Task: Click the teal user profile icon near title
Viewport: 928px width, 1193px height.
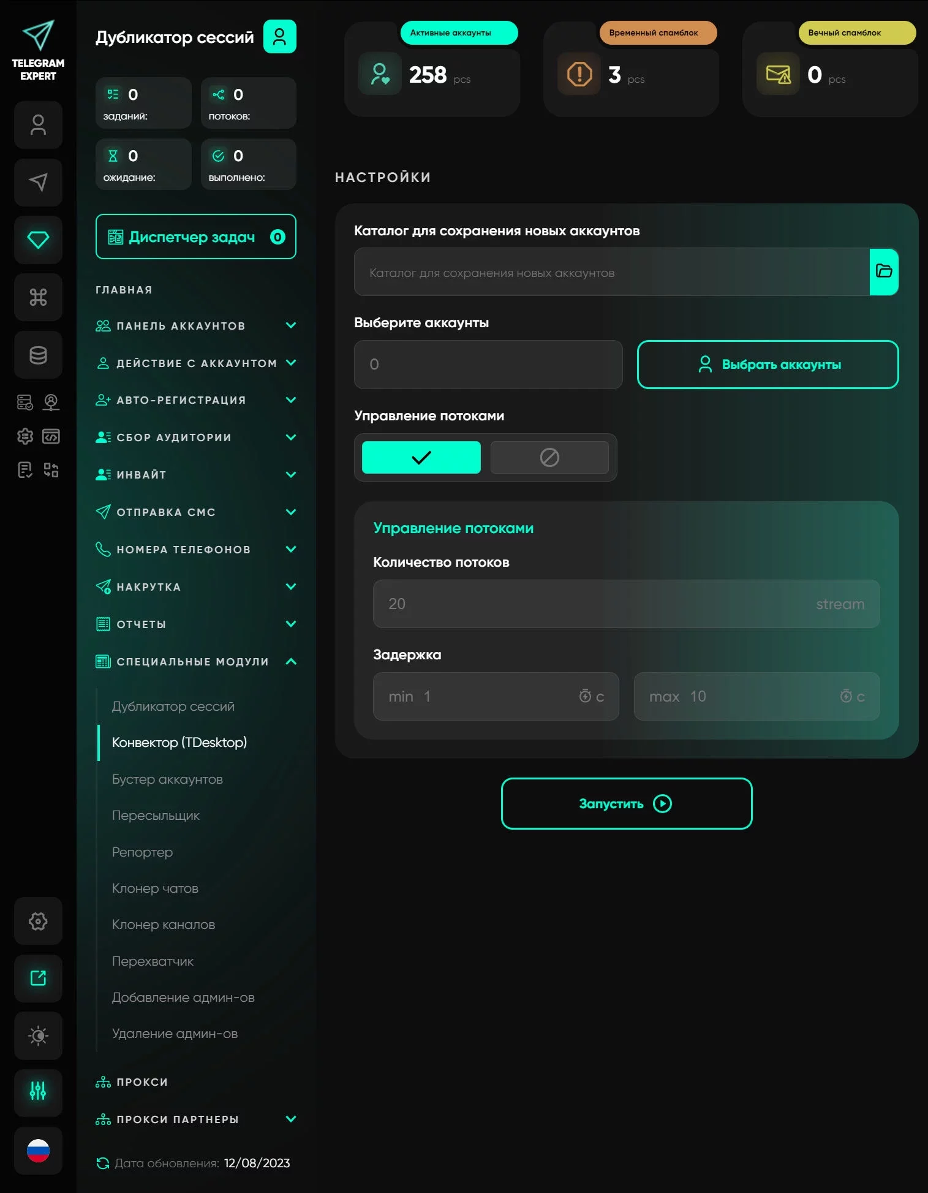Action: click(x=279, y=37)
